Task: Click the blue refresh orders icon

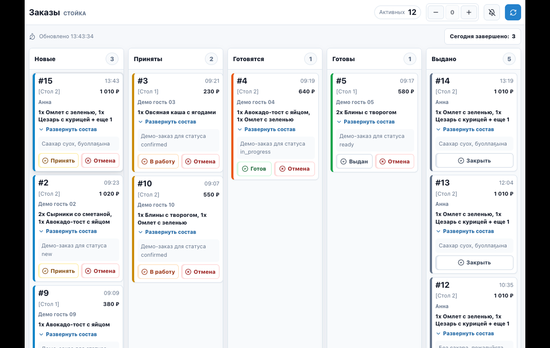Action: click(x=513, y=13)
